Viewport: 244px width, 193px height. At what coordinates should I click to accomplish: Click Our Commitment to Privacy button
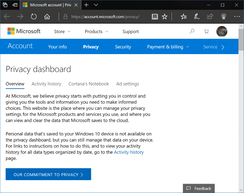48,174
